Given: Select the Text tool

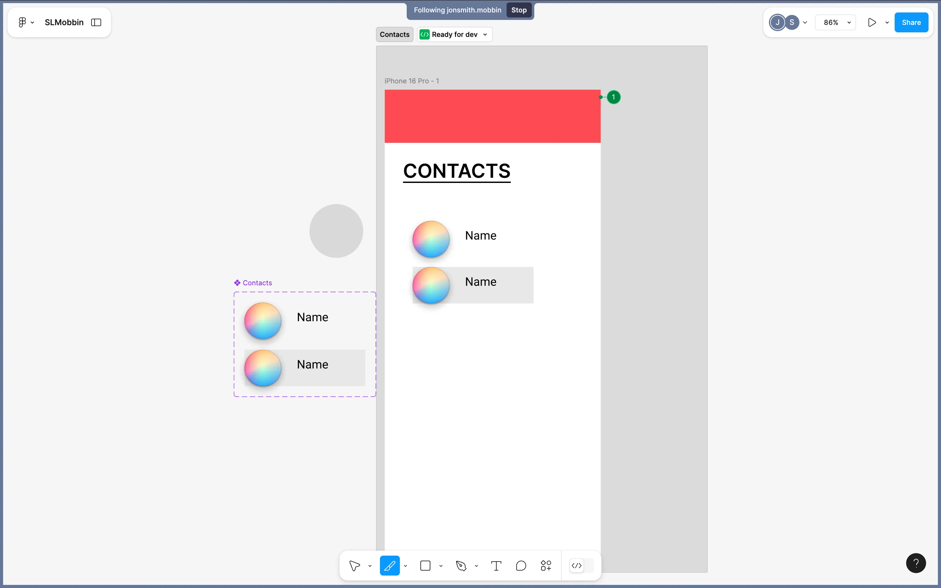Looking at the screenshot, I should [496, 566].
